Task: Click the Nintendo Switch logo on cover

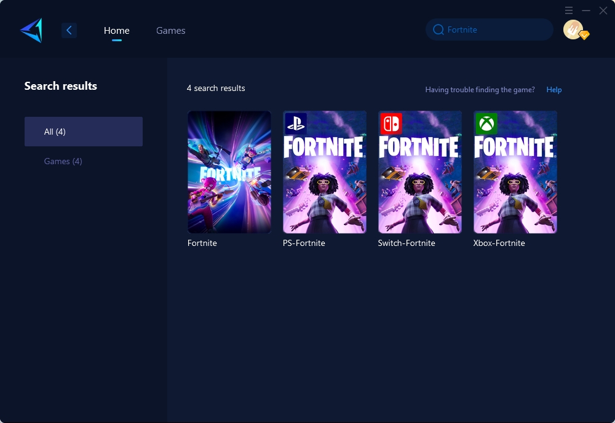Action: (x=391, y=124)
